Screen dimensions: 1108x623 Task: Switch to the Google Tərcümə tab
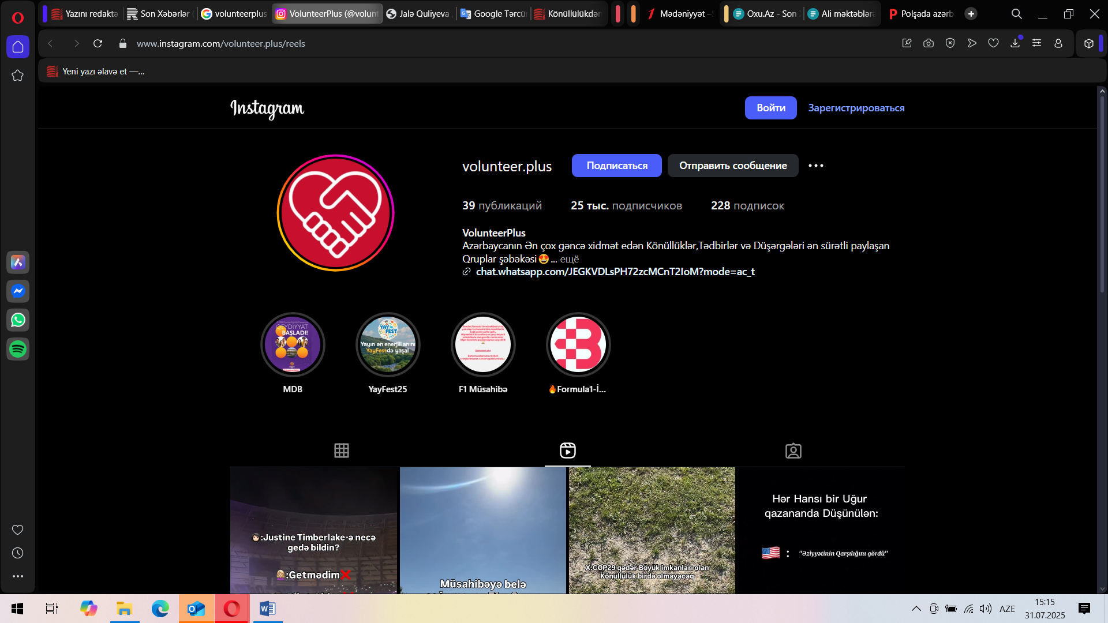(493, 14)
